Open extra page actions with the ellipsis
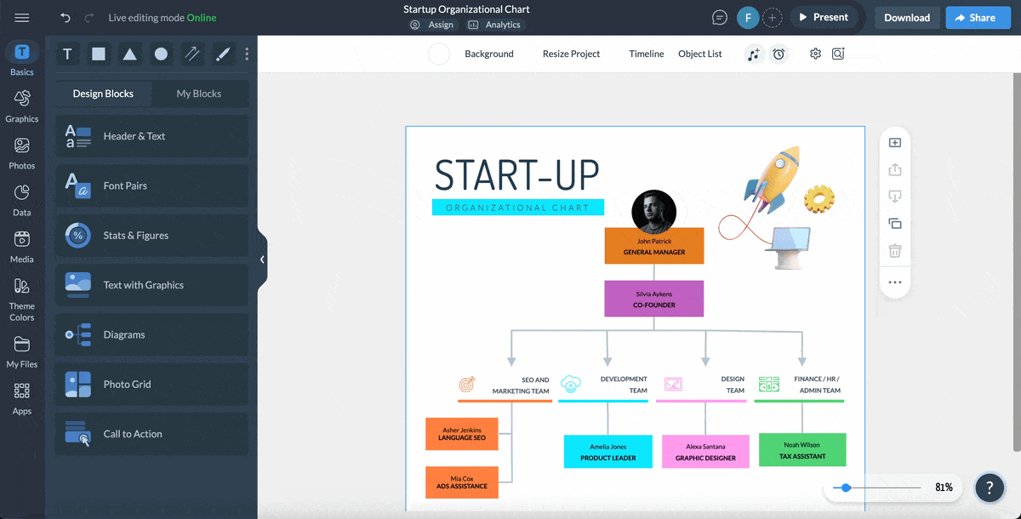This screenshot has width=1021, height=519. click(894, 282)
